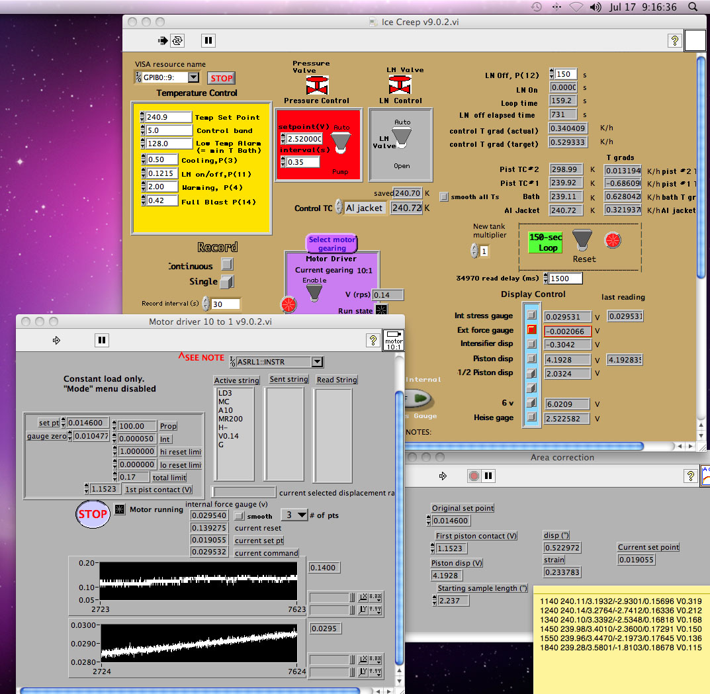Enable the 'smooth all Ts' checkbox
Image resolution: width=710 pixels, height=694 pixels.
(x=445, y=196)
